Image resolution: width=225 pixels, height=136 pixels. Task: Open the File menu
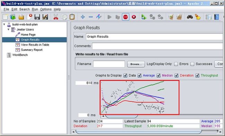[x=6, y=9]
